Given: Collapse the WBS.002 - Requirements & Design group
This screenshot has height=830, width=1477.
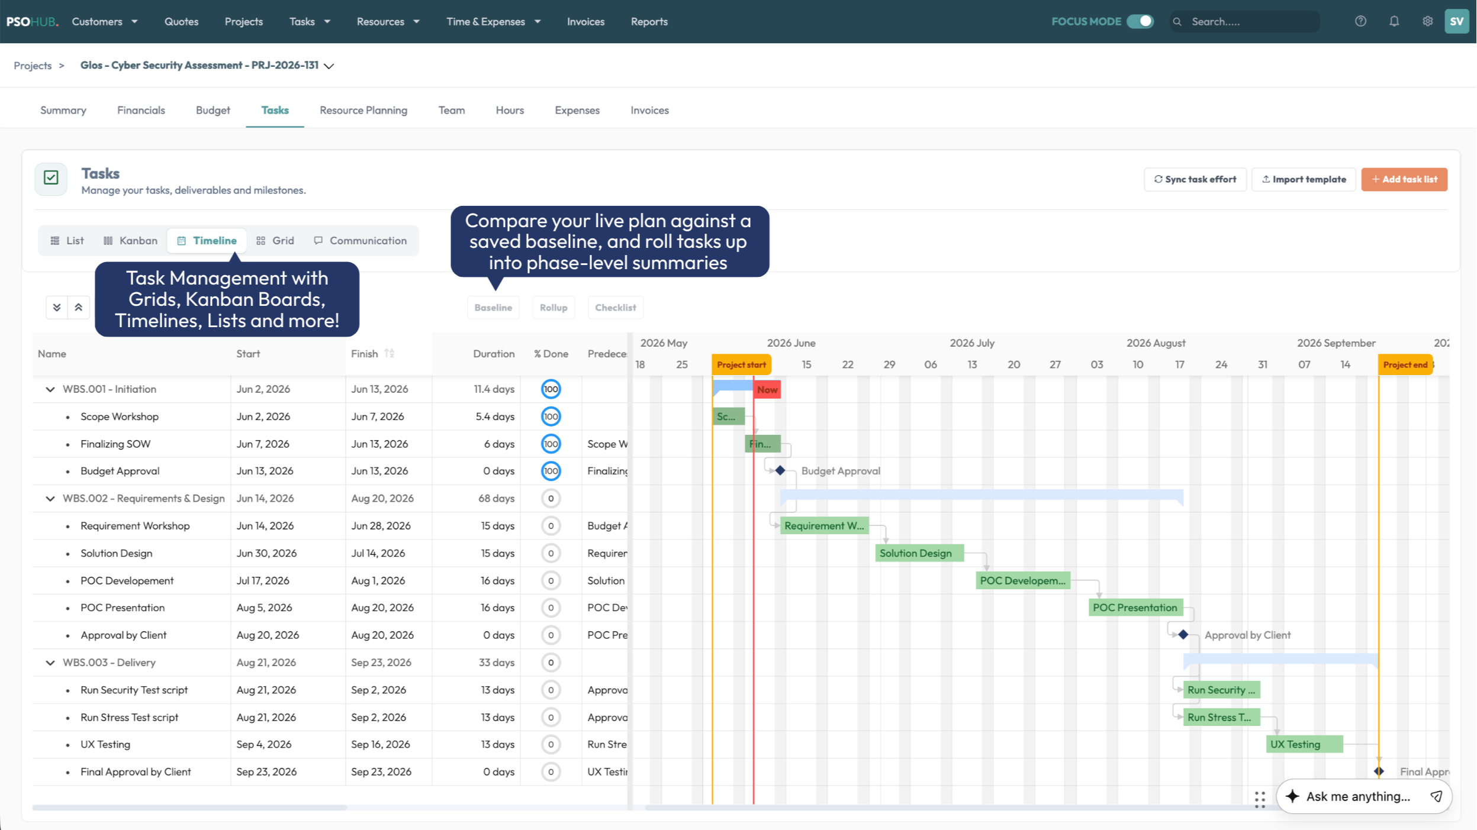Looking at the screenshot, I should 50,498.
